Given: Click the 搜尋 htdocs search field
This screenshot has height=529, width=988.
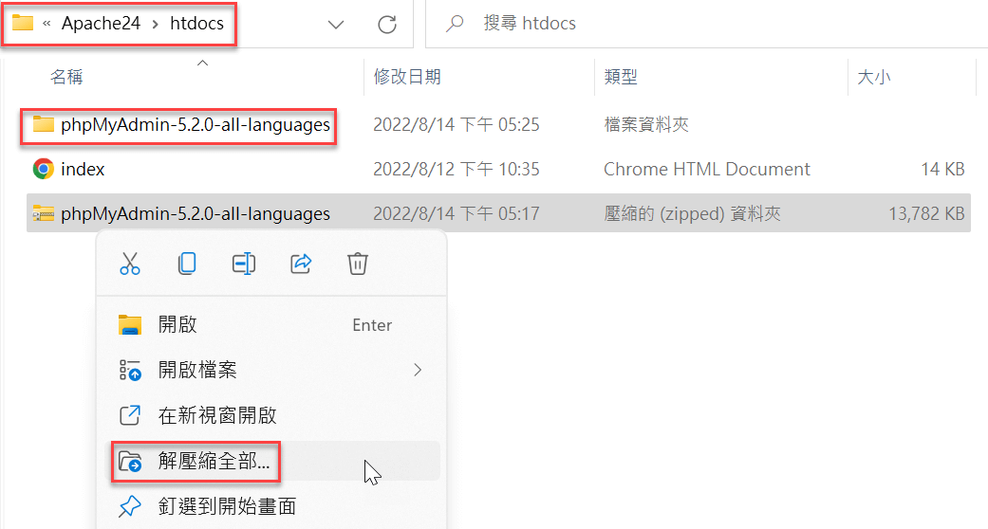Looking at the screenshot, I should [706, 24].
